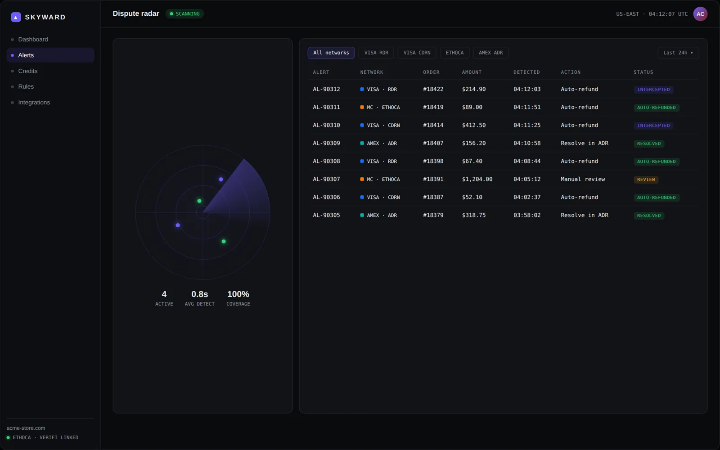
Task: Open alert AL-90308
Action: point(503,161)
